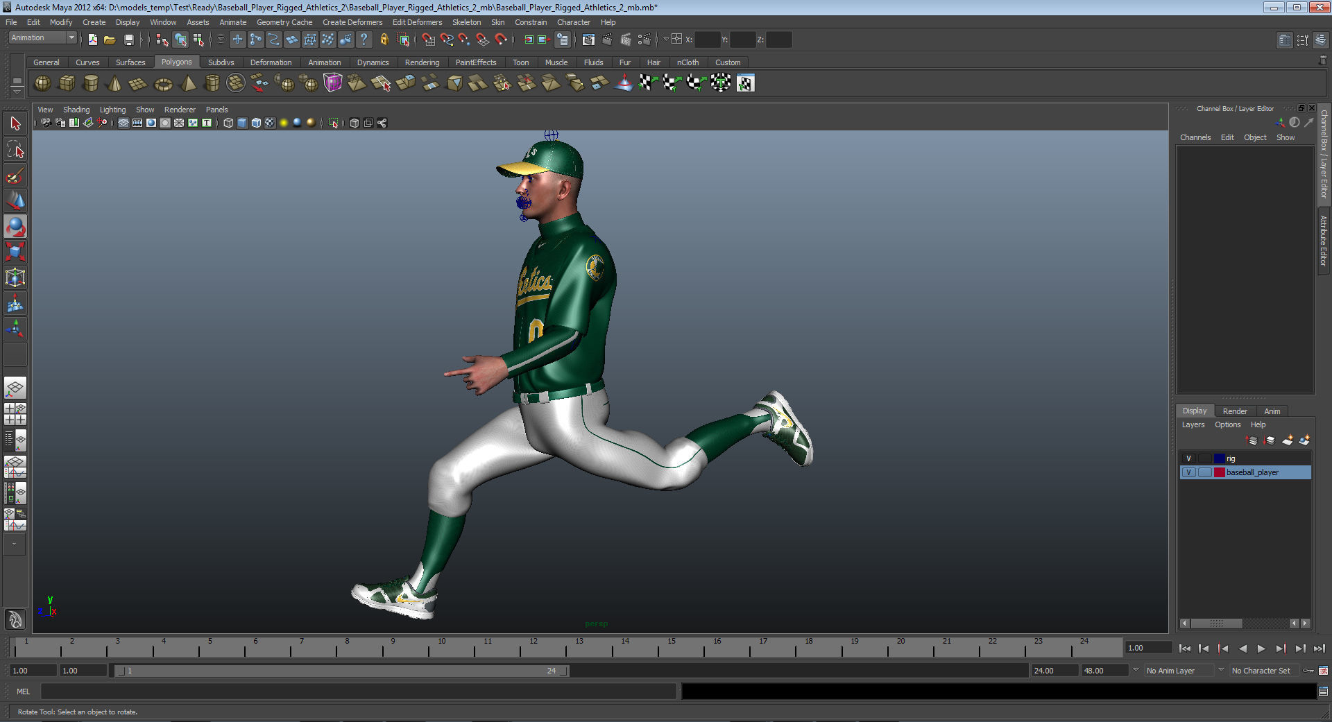The image size is (1332, 722).
Task: Select the Soft Modification tool
Action: pos(15,303)
